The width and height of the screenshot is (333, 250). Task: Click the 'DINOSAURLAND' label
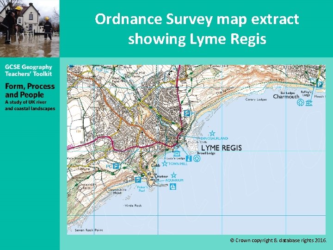coord(214,138)
